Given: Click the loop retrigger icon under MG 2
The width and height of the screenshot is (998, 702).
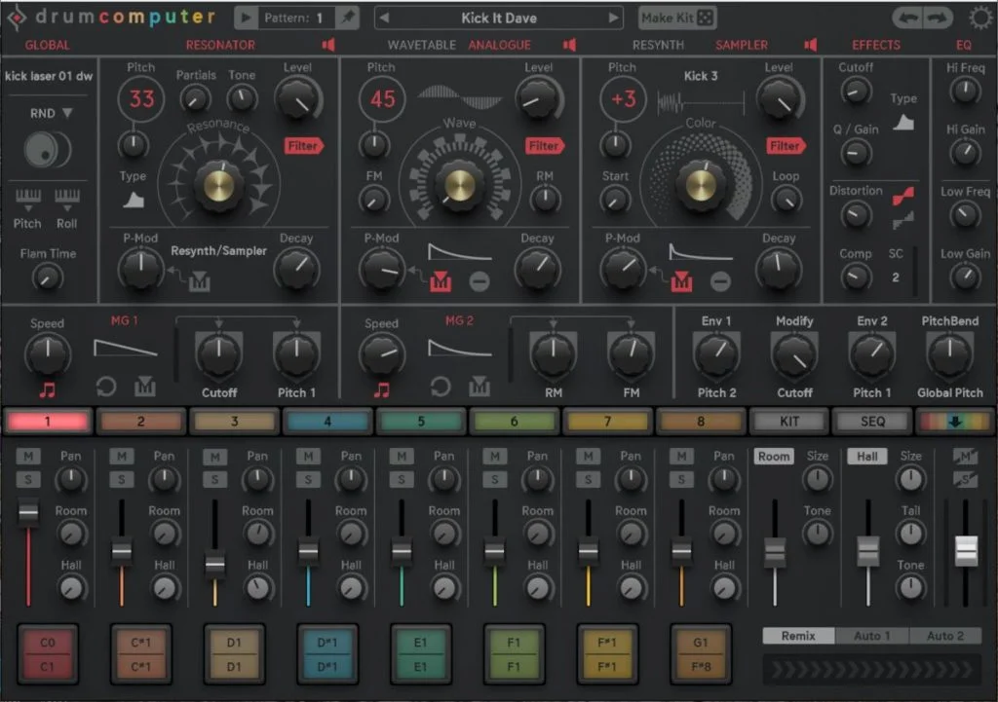Looking at the screenshot, I should coord(441,388).
